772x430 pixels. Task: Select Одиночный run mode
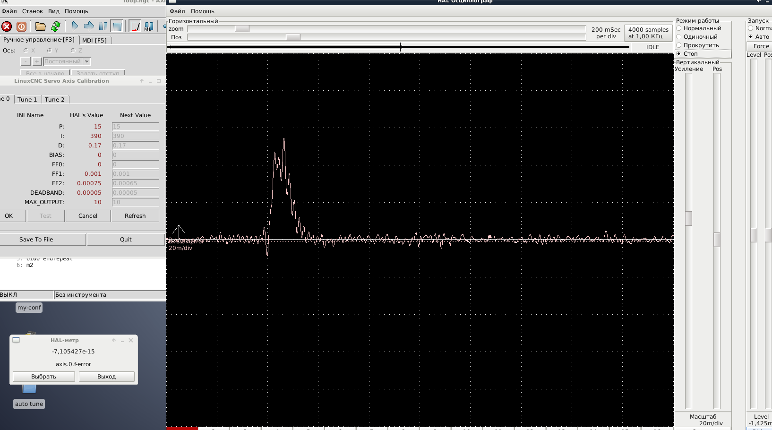[x=679, y=37]
